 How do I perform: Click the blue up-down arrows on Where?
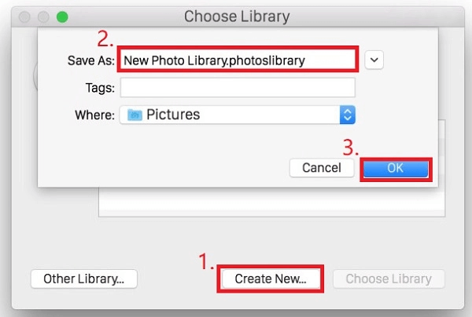[x=348, y=115]
